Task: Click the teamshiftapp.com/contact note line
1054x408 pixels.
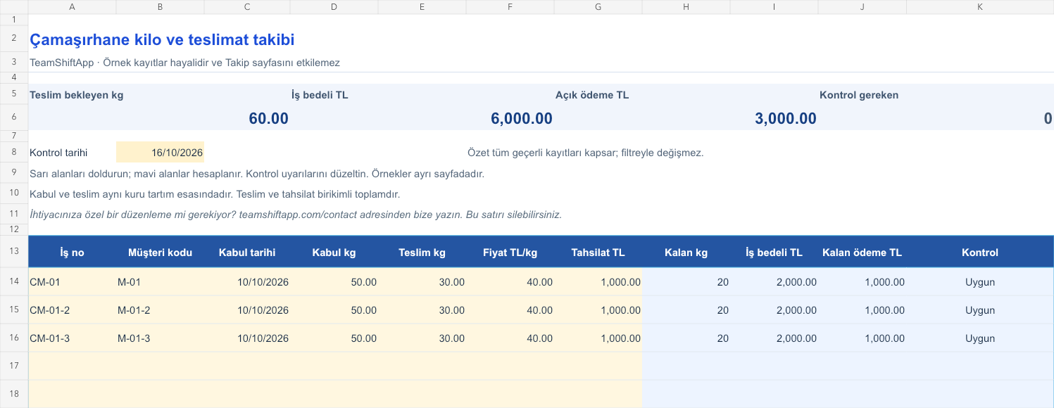Action: point(296,215)
